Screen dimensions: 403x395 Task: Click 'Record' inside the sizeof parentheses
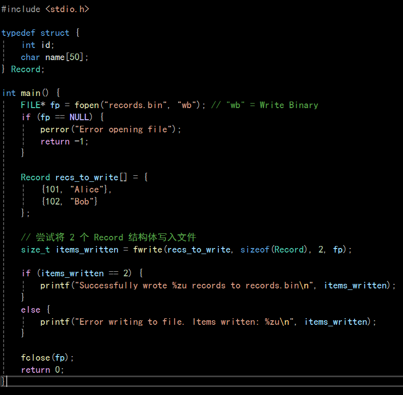point(289,250)
